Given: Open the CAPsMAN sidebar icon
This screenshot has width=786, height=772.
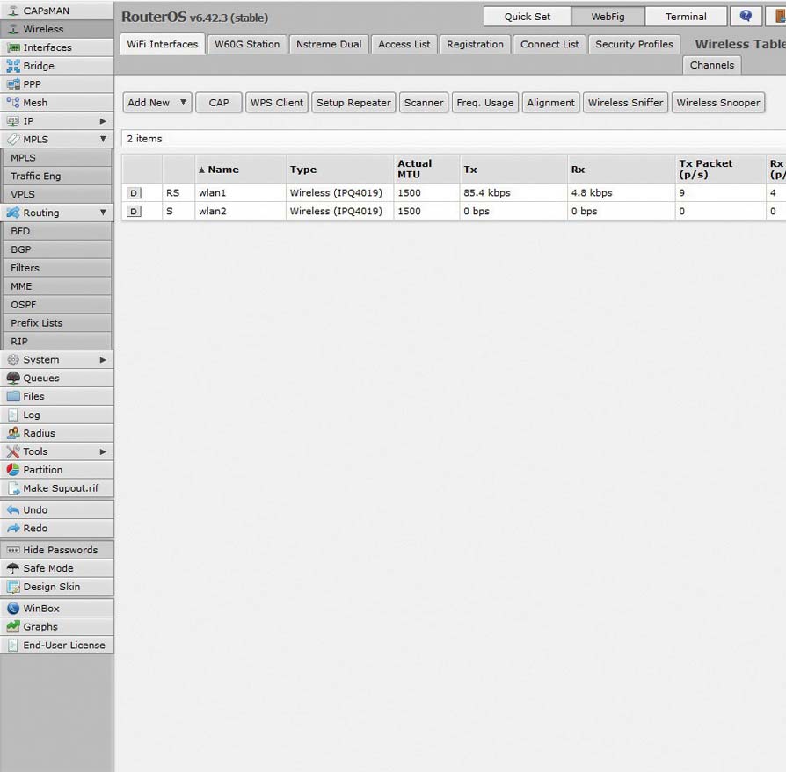Looking at the screenshot, I should pyautogui.click(x=13, y=11).
